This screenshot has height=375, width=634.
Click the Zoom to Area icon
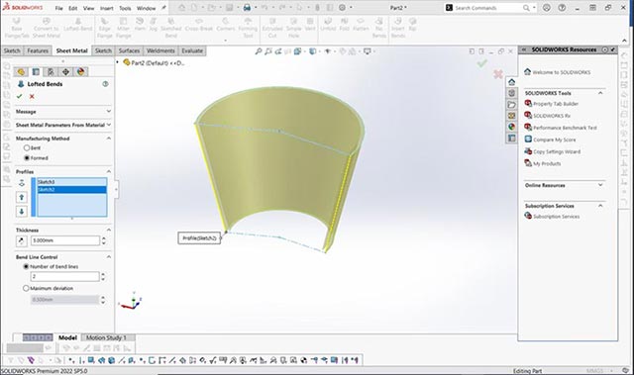268,51
